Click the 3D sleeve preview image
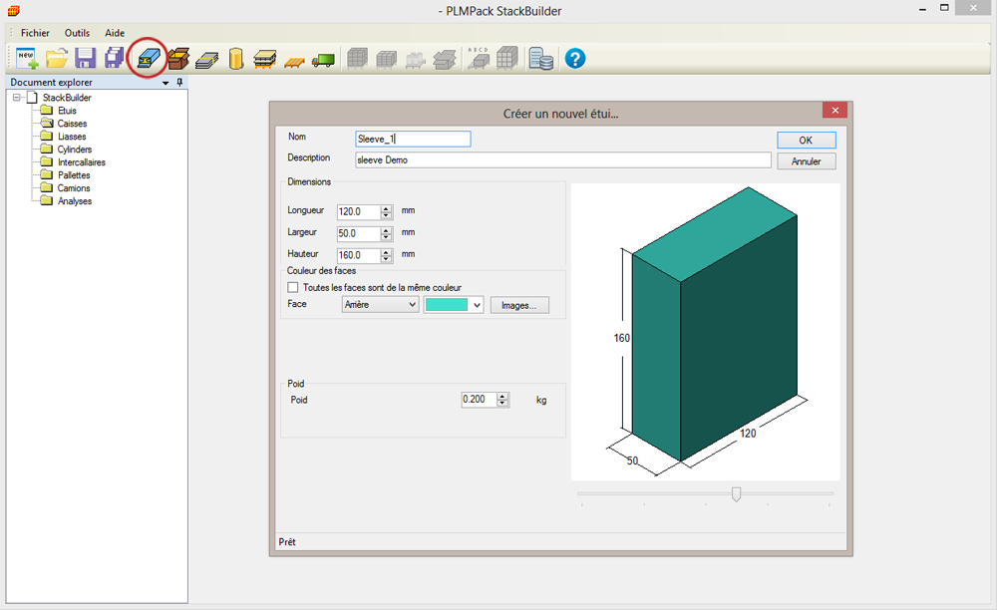The width and height of the screenshot is (997, 610). [705, 332]
